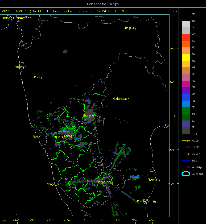
Task: Select the Gadag city label
Action: 69,136
